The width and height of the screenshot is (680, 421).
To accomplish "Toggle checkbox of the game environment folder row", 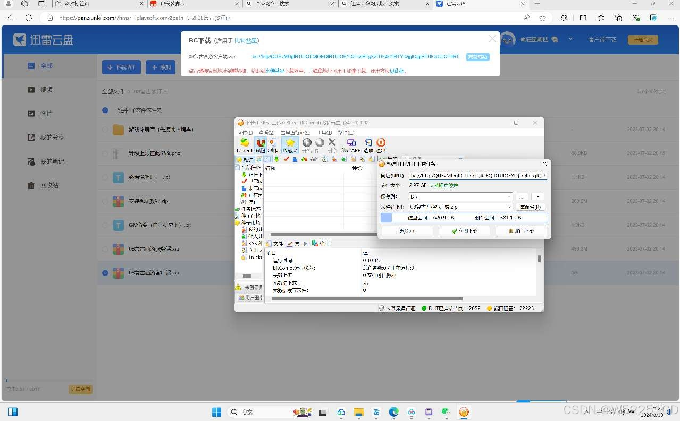I will pyautogui.click(x=105, y=130).
